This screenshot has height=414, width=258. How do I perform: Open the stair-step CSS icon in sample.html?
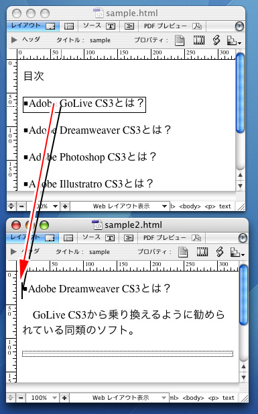(x=234, y=40)
